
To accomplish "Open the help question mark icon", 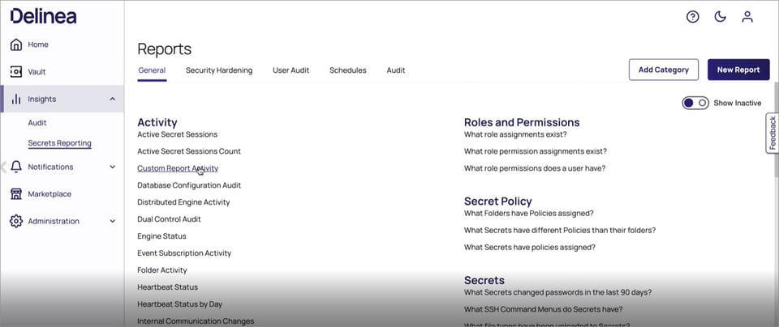I will pos(692,17).
